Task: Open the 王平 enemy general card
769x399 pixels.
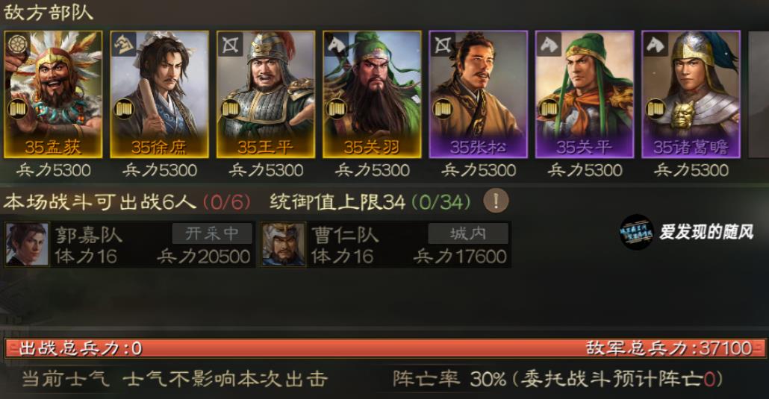Action: click(x=266, y=95)
